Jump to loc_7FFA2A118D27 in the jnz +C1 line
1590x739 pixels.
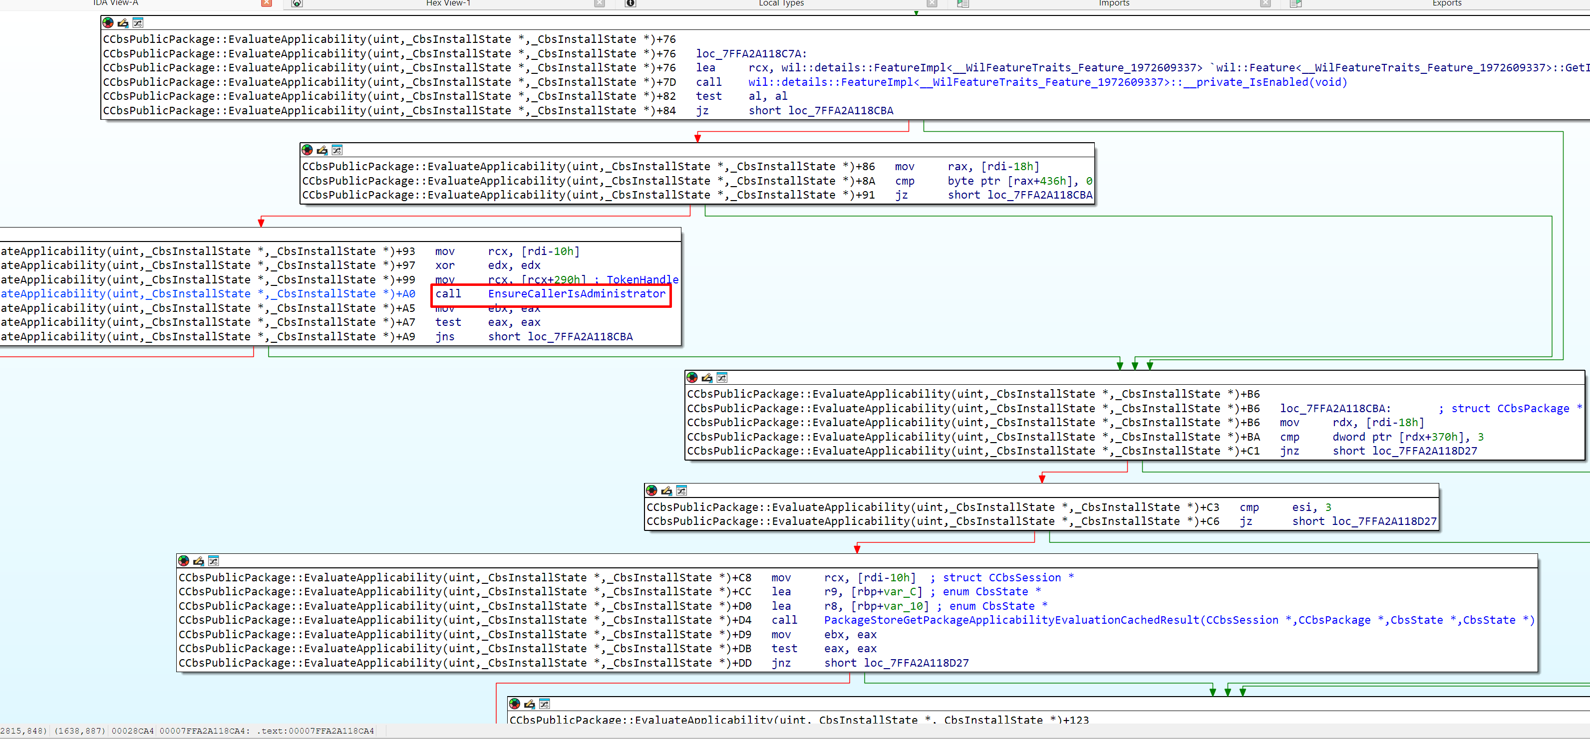point(1425,451)
